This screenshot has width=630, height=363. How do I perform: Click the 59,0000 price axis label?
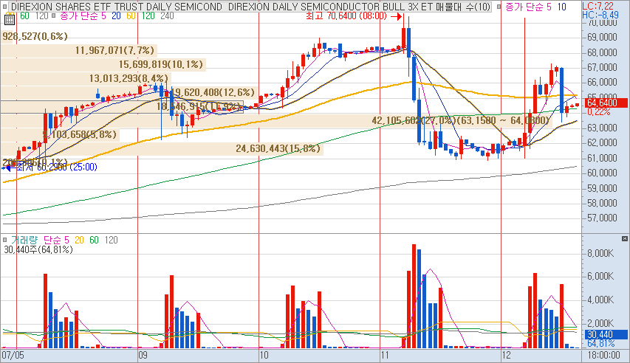pos(602,188)
